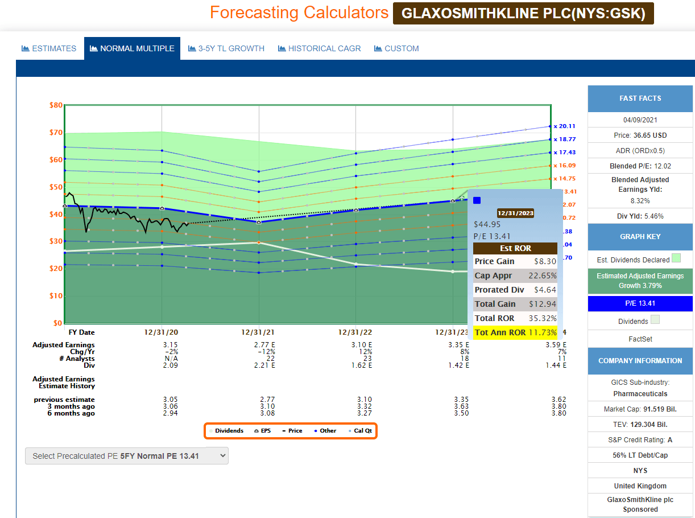Click the 04/09/2021 date in Fast Facts
The width and height of the screenshot is (695, 518).
(x=640, y=120)
